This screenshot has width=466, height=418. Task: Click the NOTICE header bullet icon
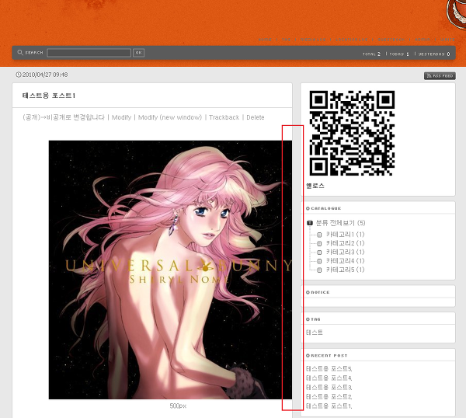tap(308, 293)
